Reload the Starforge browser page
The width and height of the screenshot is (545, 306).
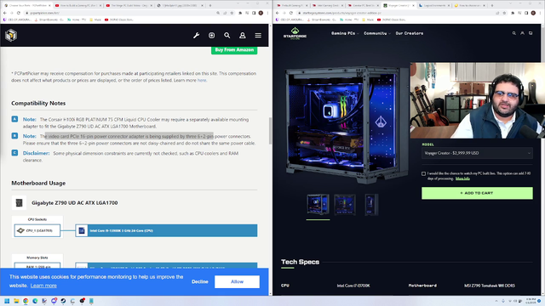pos(291,13)
